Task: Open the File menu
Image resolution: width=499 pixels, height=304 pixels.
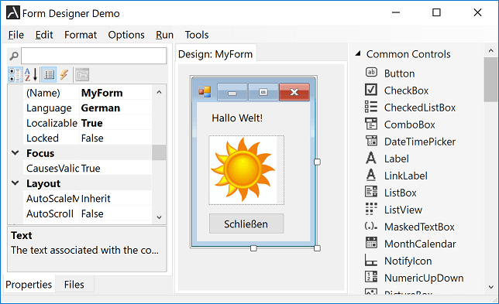Action: (x=16, y=35)
